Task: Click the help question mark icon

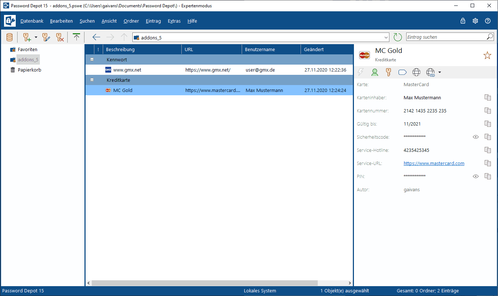Action: click(x=488, y=21)
